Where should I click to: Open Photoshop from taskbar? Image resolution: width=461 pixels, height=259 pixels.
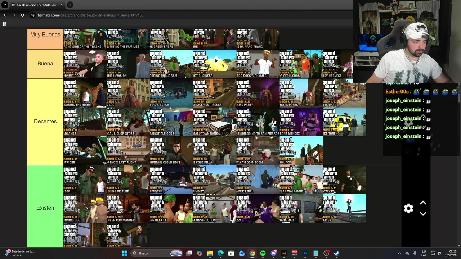305,253
